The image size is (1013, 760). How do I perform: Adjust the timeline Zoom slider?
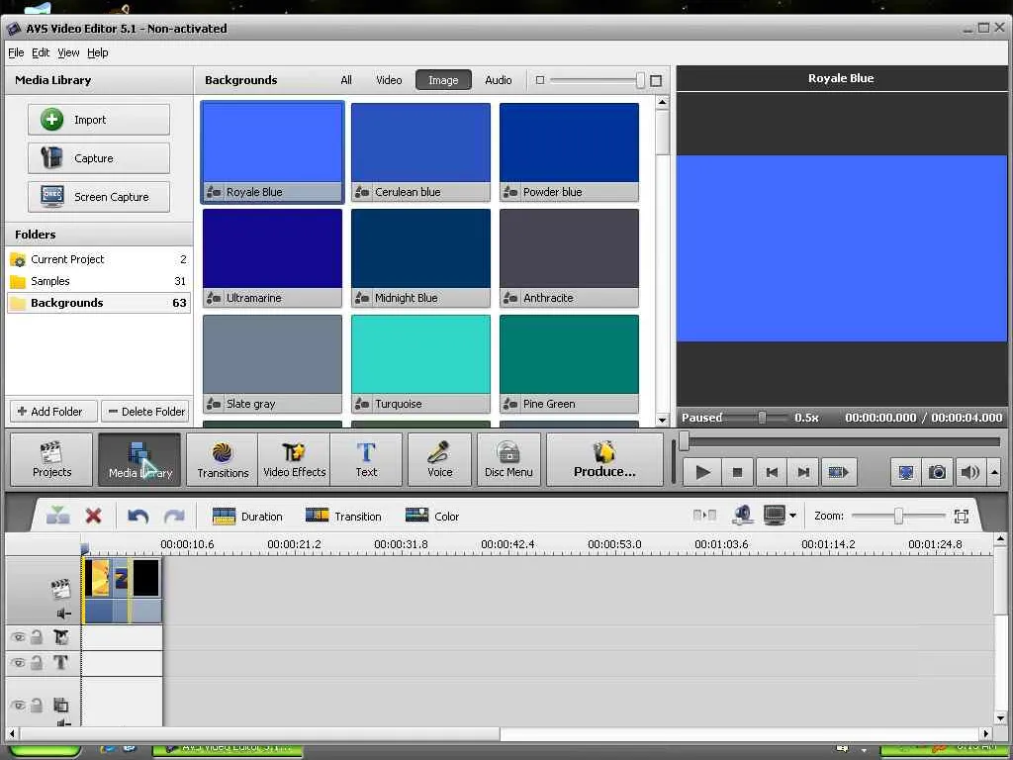pyautogui.click(x=898, y=516)
